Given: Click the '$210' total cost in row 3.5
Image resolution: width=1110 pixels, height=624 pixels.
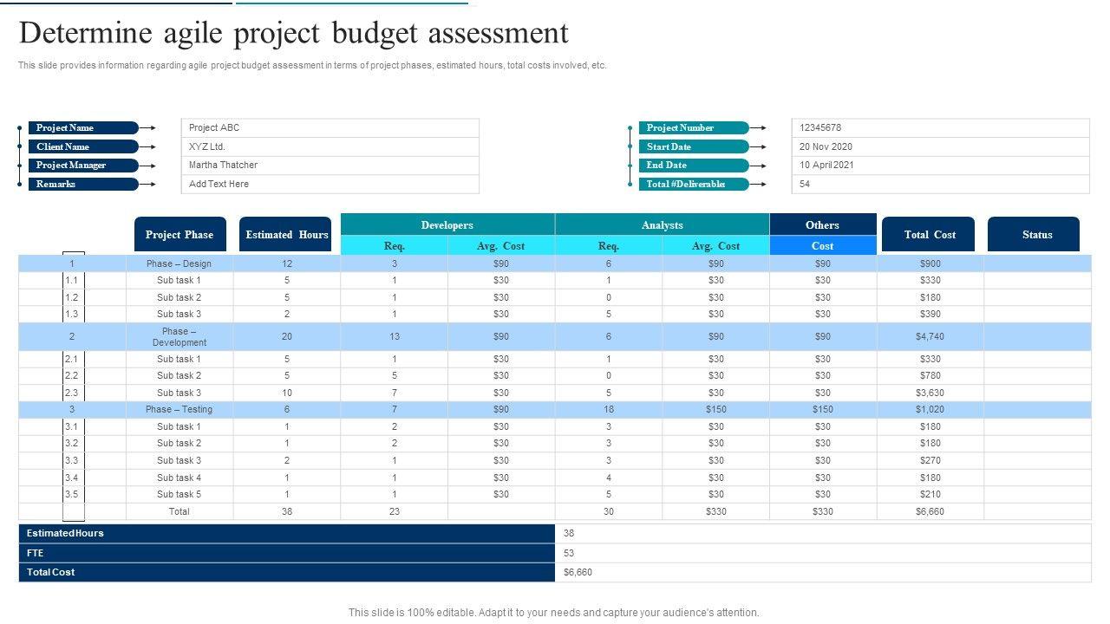Looking at the screenshot, I should tap(930, 494).
